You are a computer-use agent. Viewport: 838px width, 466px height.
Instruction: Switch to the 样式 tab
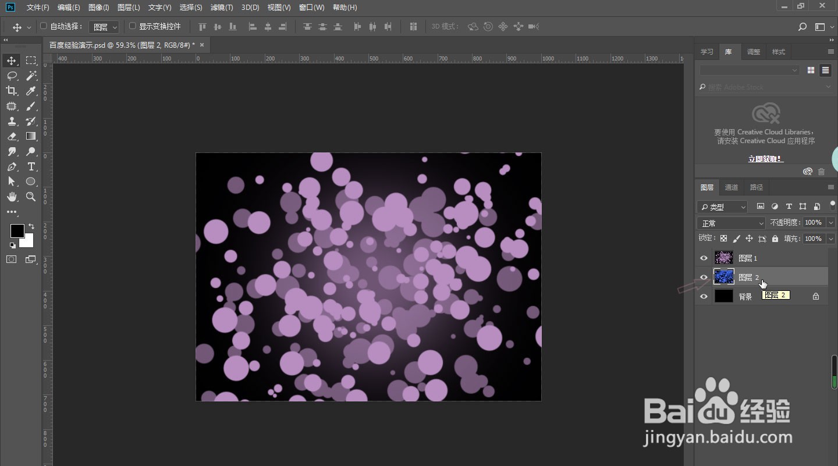point(779,52)
